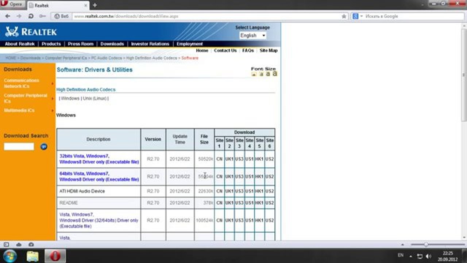Image resolution: width=467 pixels, height=263 pixels.
Task: Click the Realtek address bar URL
Action: tap(126, 16)
